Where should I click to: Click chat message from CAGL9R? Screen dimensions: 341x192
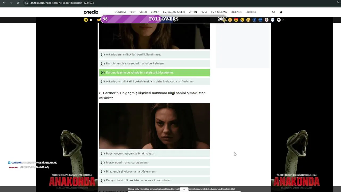(33, 163)
